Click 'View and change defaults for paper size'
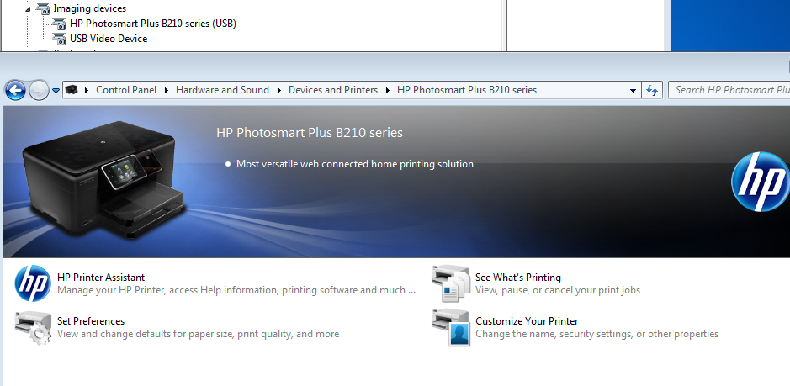790x386 pixels. (198, 334)
